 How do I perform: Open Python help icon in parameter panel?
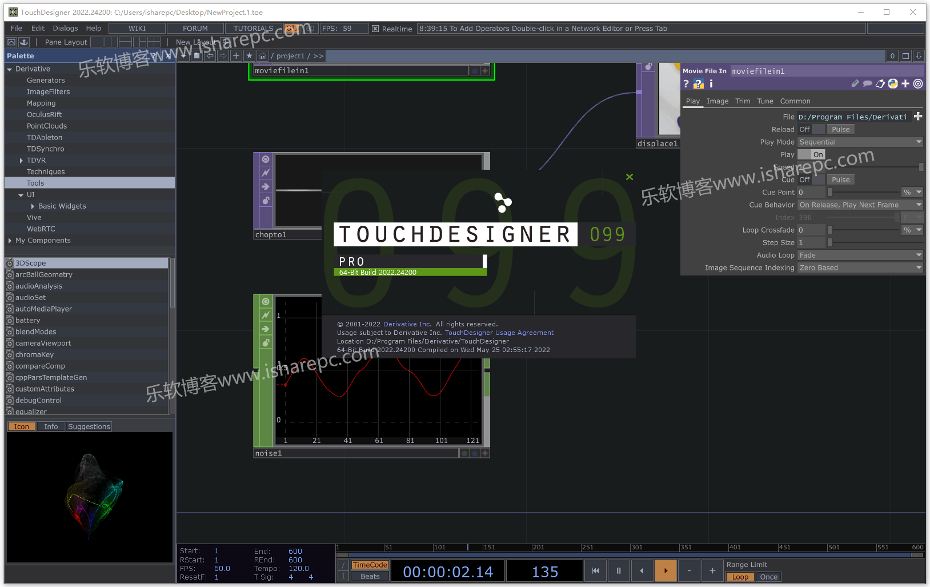(699, 84)
